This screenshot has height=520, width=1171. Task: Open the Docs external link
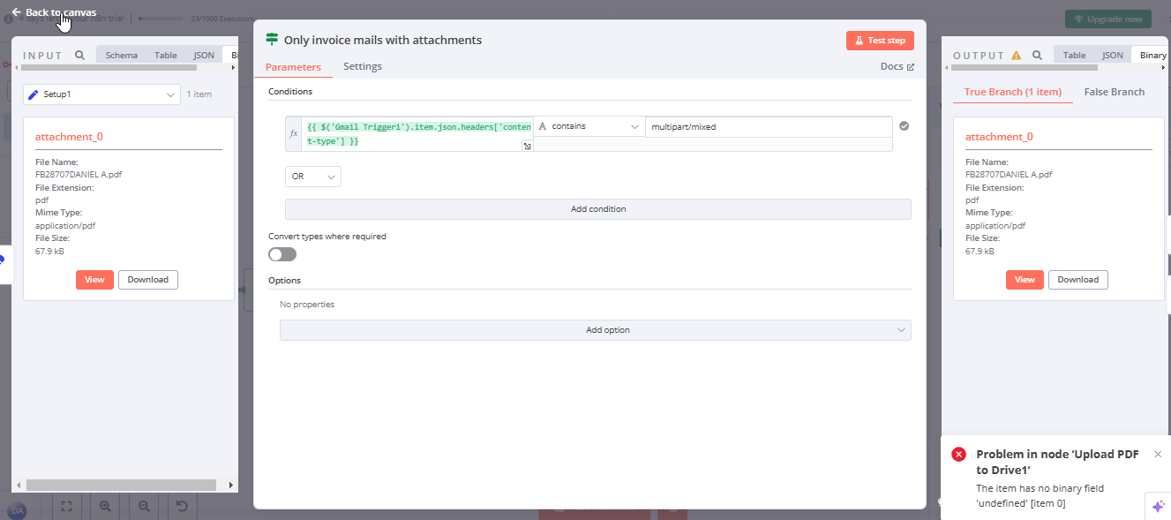click(897, 66)
